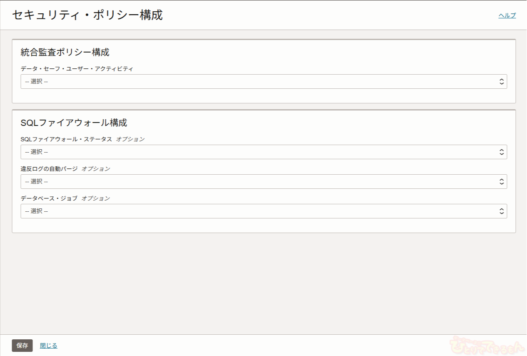The width and height of the screenshot is (527, 356).
Task: Click the 閉じる link
Action: pyautogui.click(x=49, y=346)
